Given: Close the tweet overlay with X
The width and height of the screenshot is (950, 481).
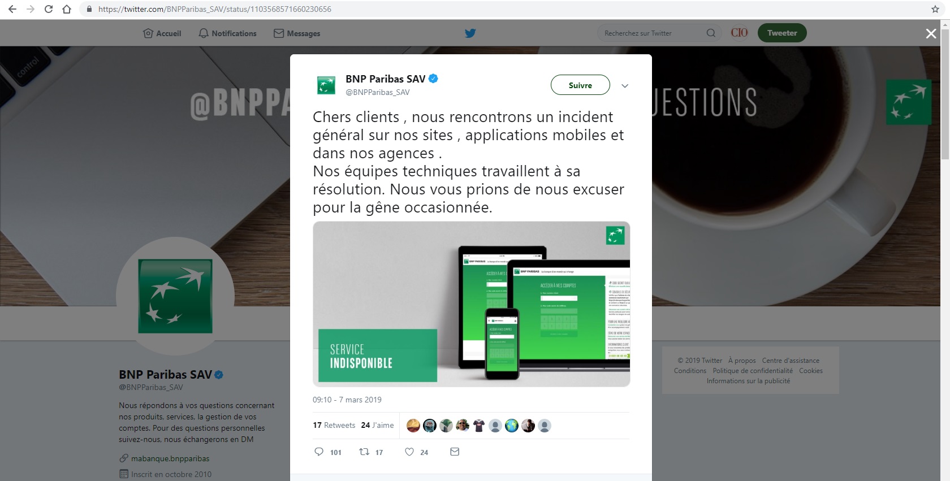Looking at the screenshot, I should [x=931, y=33].
